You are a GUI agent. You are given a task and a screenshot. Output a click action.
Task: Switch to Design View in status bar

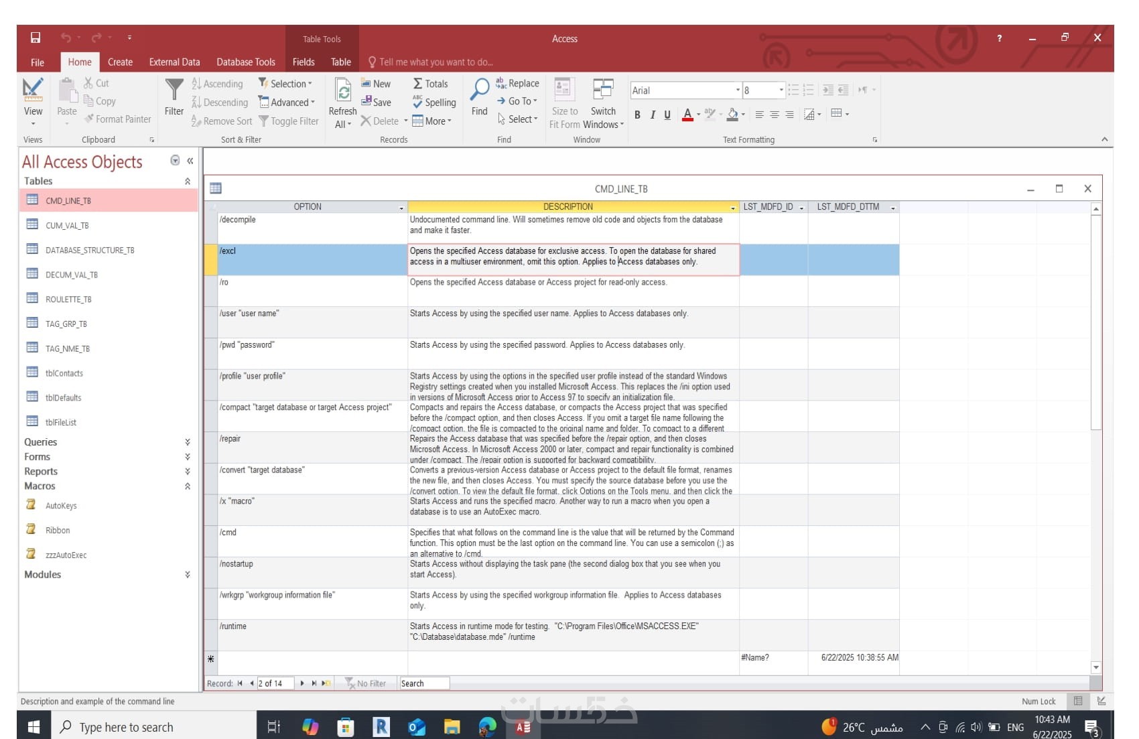(x=1101, y=701)
